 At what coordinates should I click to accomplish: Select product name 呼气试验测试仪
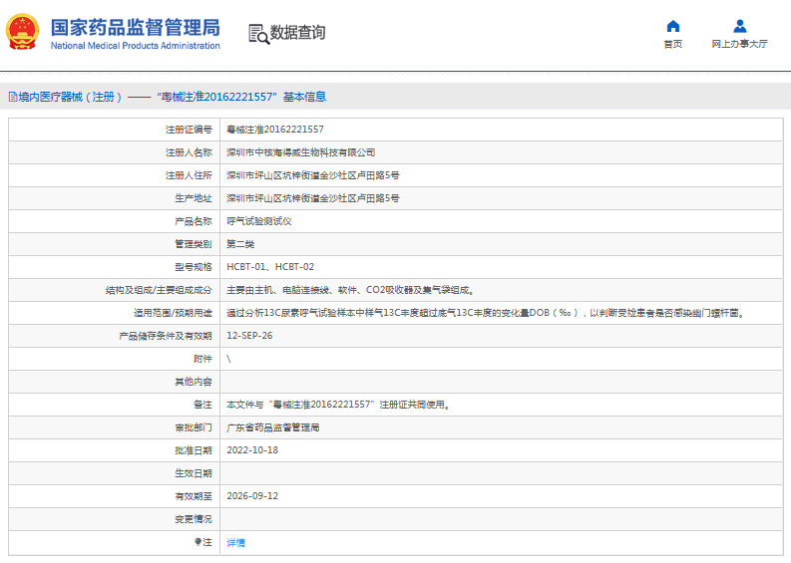pos(258,221)
